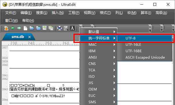Open the 高级(A) menu
The width and height of the screenshot is (175, 105).
point(161,13)
